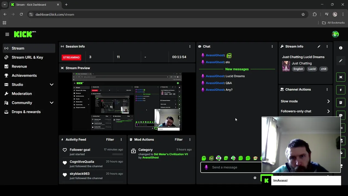This screenshot has width=348, height=196.
Task: Click the browser address bar URL
Action: point(55,14)
